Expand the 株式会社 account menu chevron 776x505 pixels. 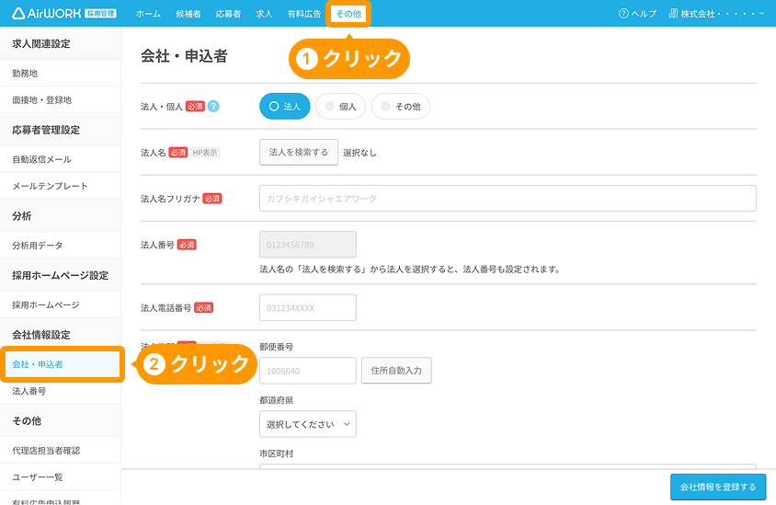(761, 14)
